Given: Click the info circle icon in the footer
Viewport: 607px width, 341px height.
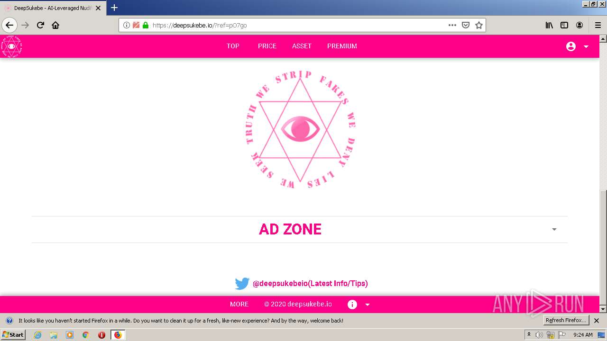Looking at the screenshot, I should [352, 305].
